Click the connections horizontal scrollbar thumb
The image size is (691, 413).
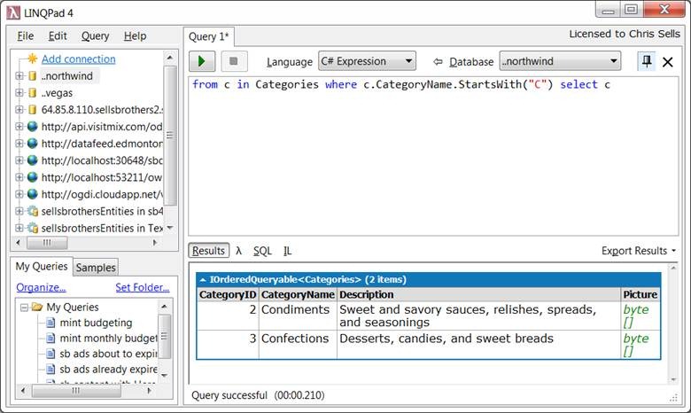point(47,243)
